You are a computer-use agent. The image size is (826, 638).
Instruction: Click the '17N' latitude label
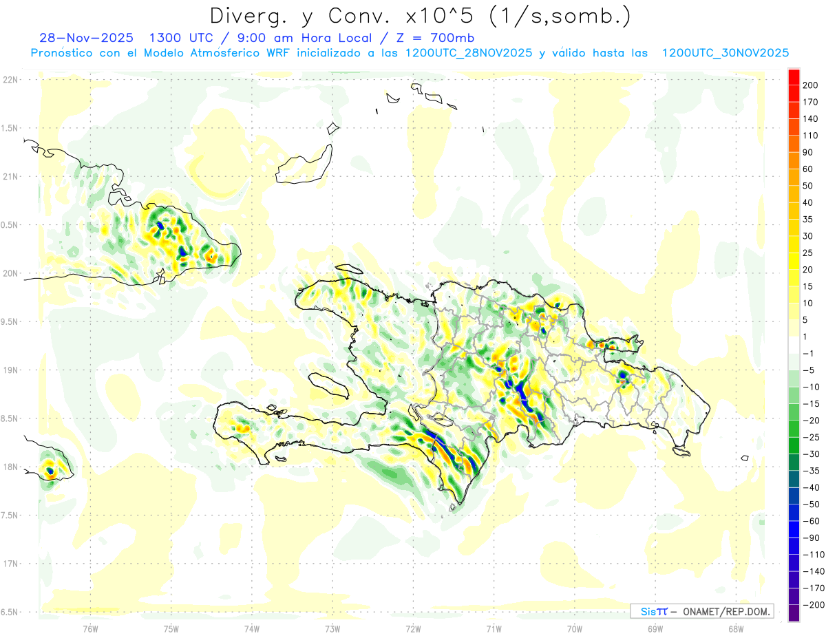[x=10, y=564]
